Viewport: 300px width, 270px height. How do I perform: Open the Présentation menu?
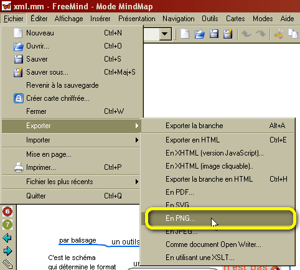coord(137,19)
